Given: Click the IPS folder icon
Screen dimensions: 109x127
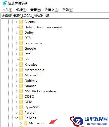Looking at the screenshot, I should tap(21, 59).
